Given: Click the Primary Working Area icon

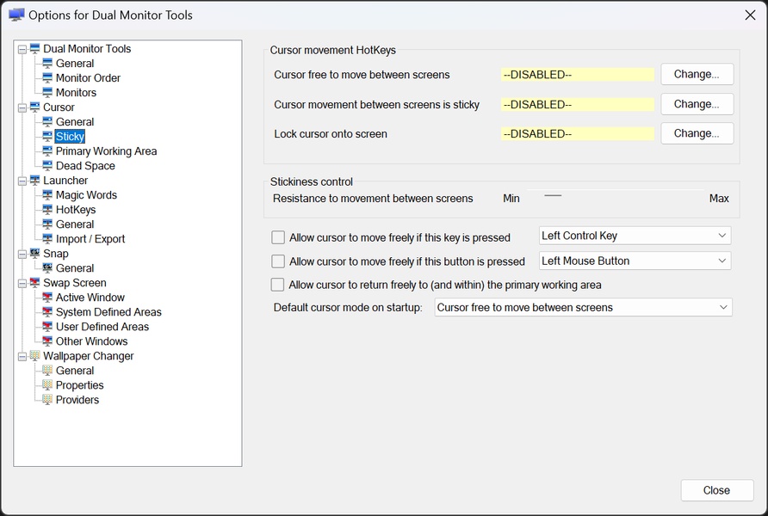Looking at the screenshot, I should tap(47, 151).
